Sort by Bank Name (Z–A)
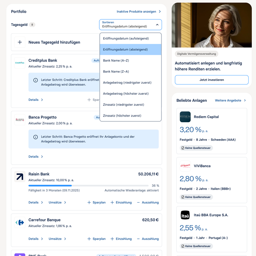This screenshot has height=256, width=256. (x=130, y=71)
